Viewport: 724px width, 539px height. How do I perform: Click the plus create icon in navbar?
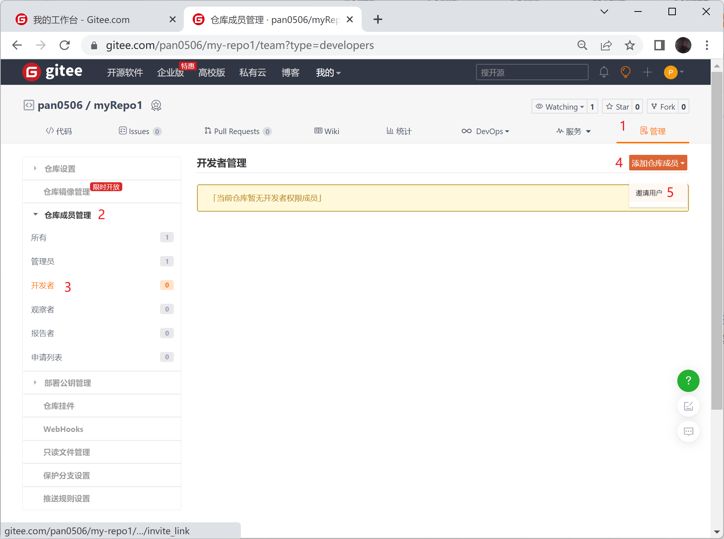tap(647, 72)
